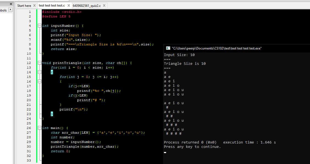Screen dimensions: 310x164
Task: Click line number 11 in the margin
Action: pos(29,58)
